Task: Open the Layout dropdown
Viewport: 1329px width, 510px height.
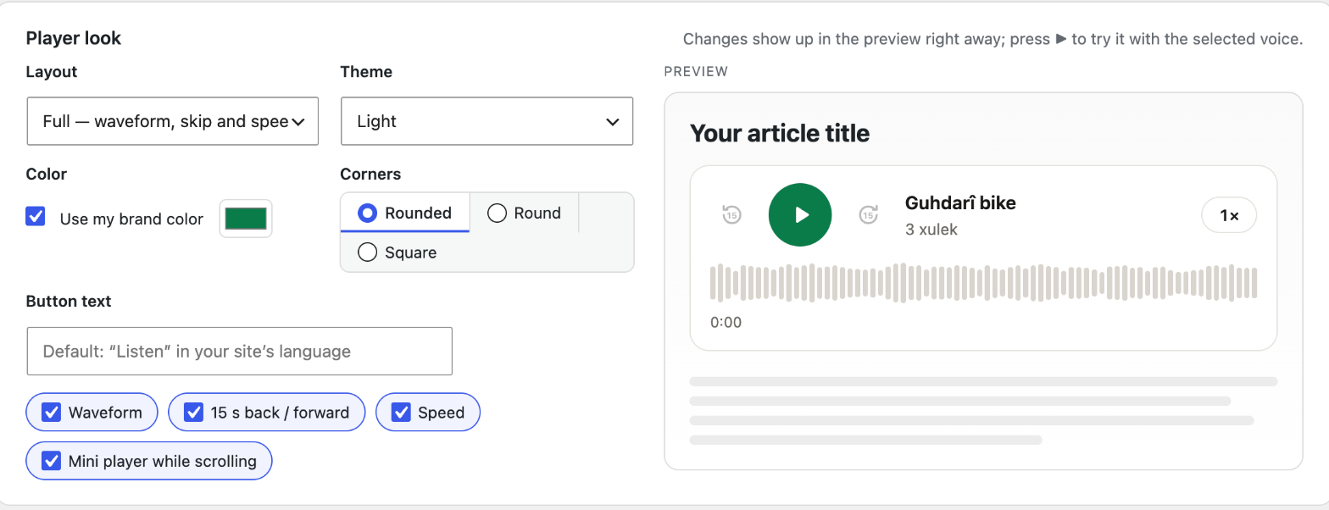Action: [173, 121]
